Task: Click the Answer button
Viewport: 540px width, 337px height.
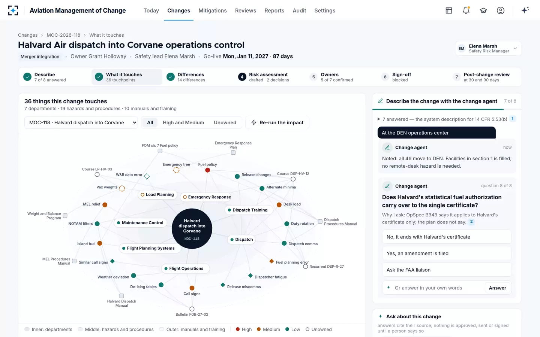Action: point(497,288)
